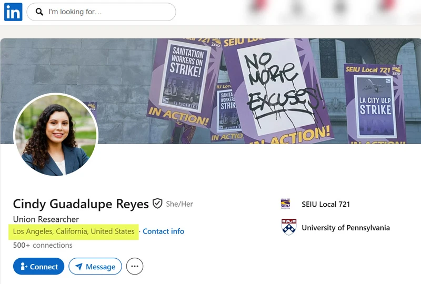Click the Message button
The height and width of the screenshot is (284, 421).
95,266
